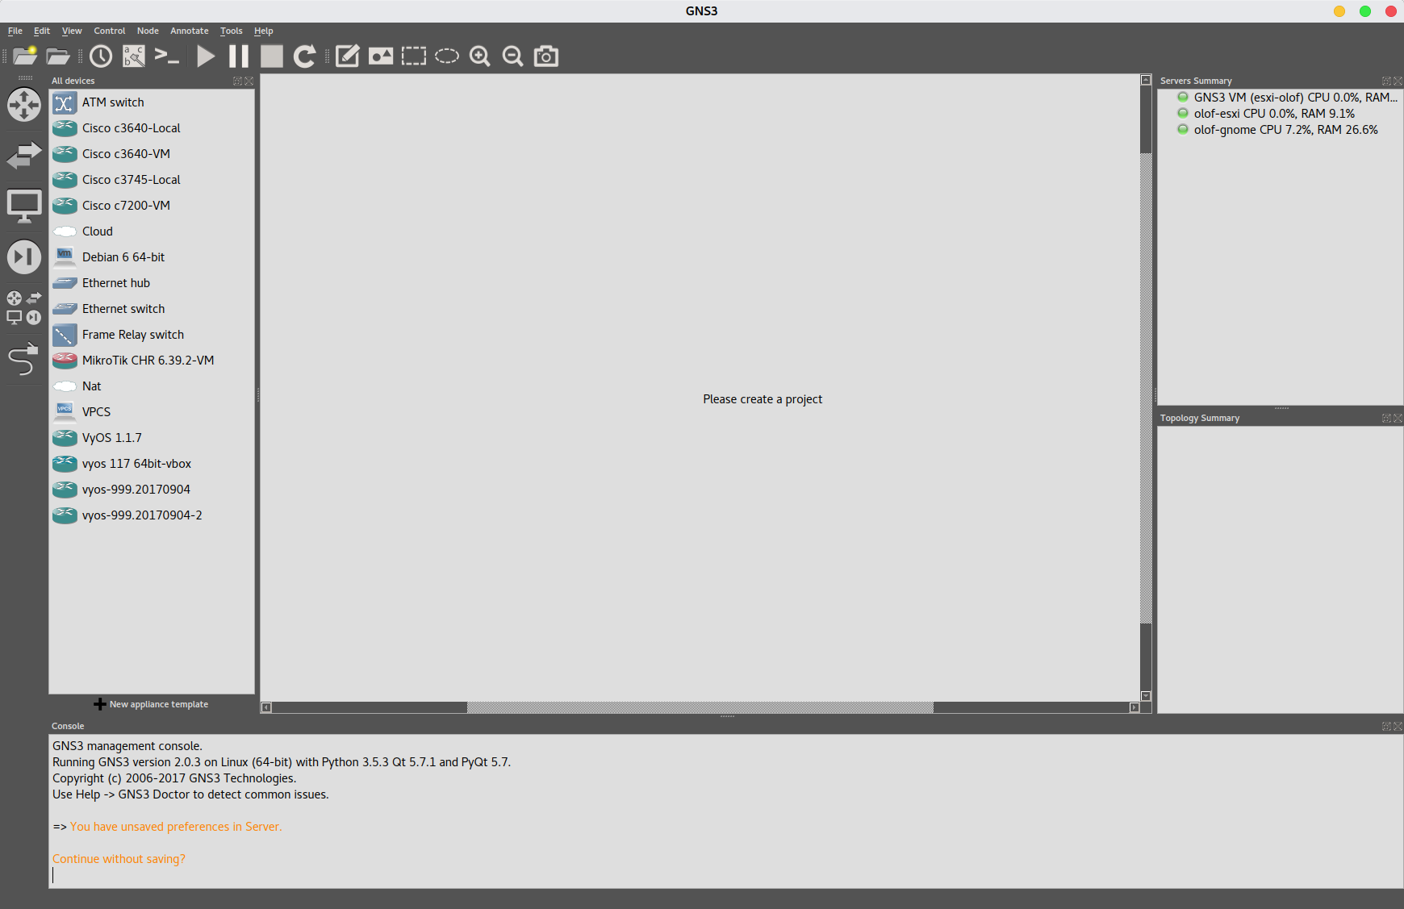Suspend all nodes with pause button
This screenshot has width=1404, height=909.
coord(239,56)
